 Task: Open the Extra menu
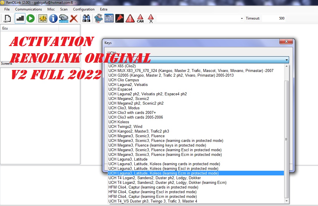pyautogui.click(x=104, y=9)
